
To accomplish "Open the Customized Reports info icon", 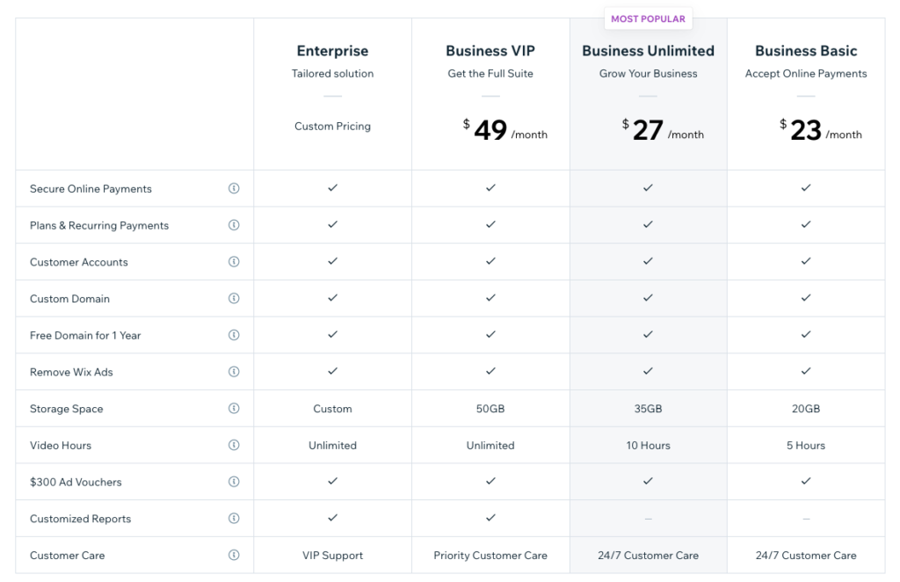I will click(234, 518).
